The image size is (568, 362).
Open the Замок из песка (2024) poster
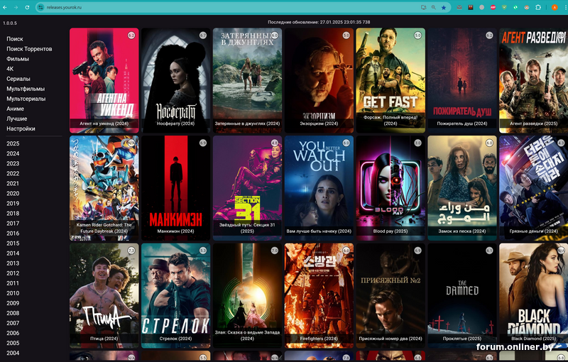(x=462, y=188)
